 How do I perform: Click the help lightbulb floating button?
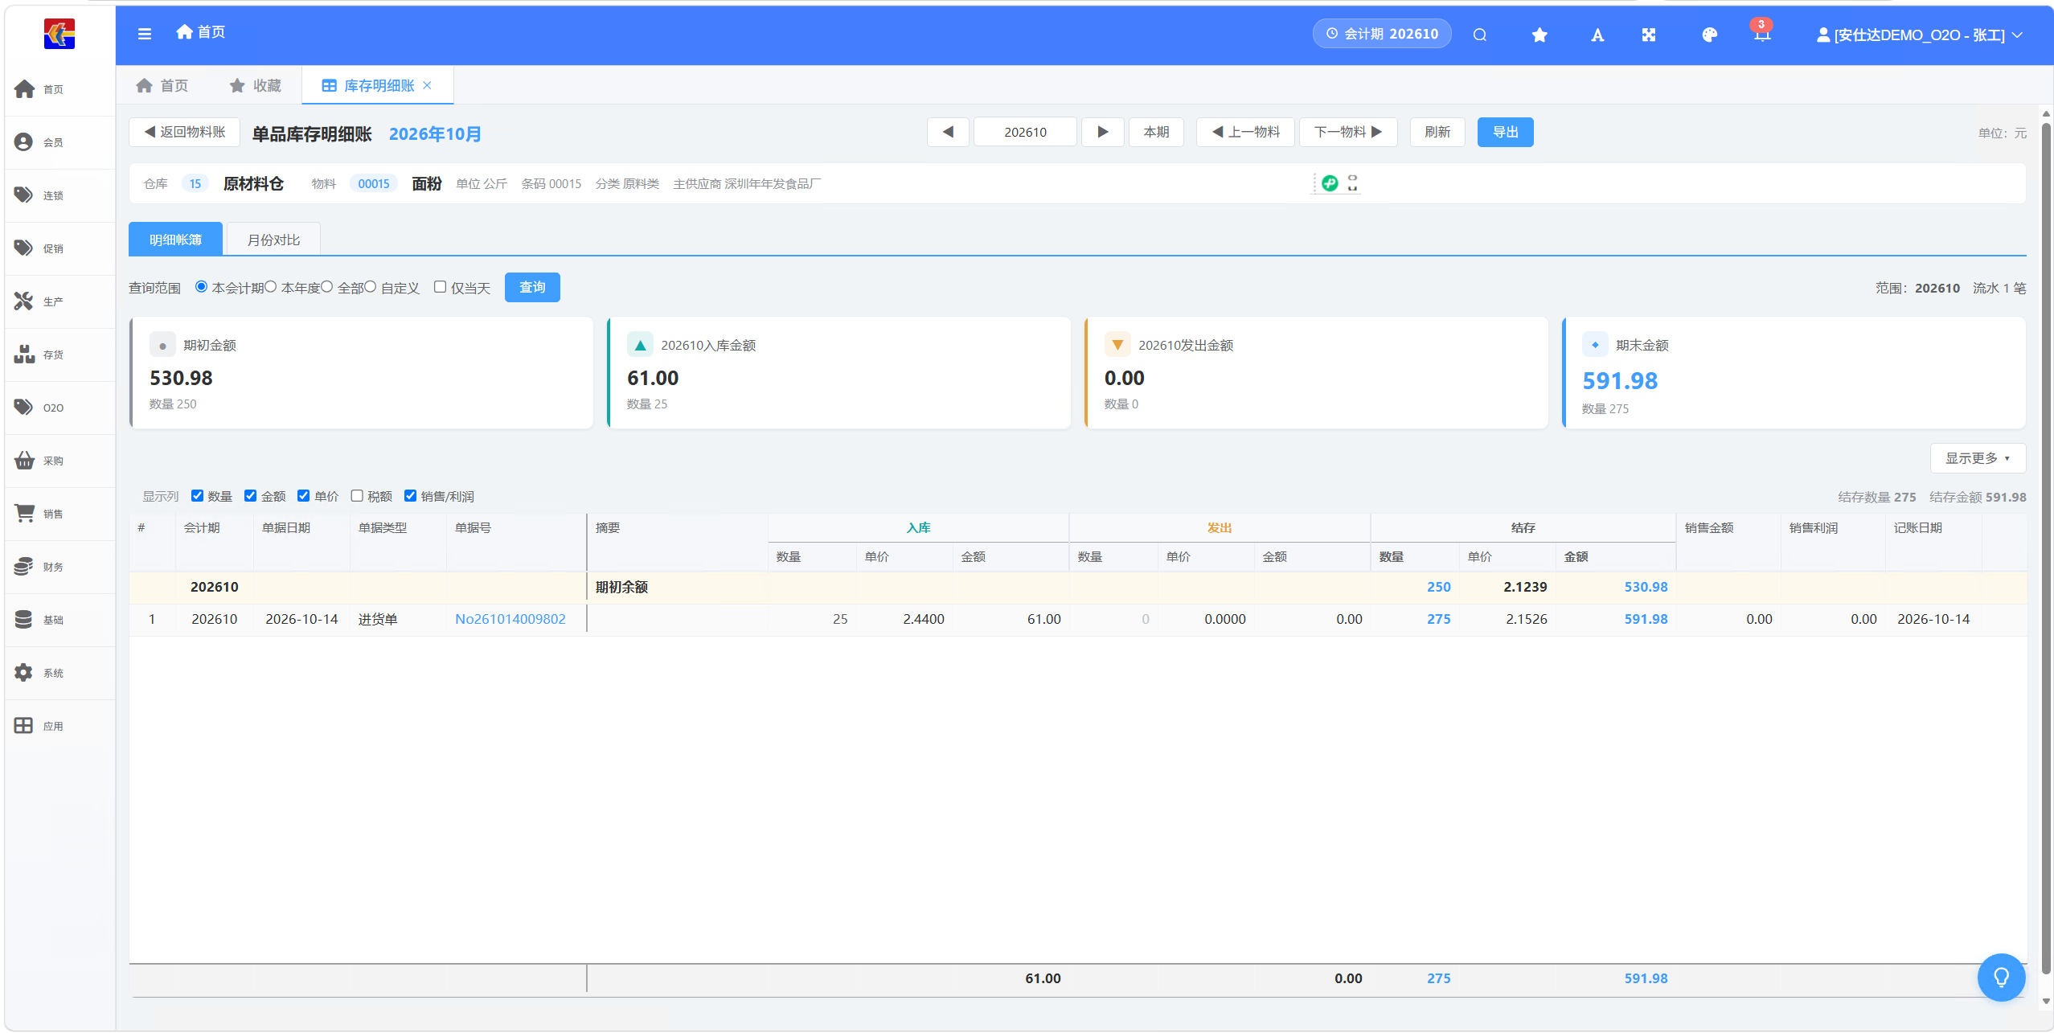pyautogui.click(x=2002, y=977)
